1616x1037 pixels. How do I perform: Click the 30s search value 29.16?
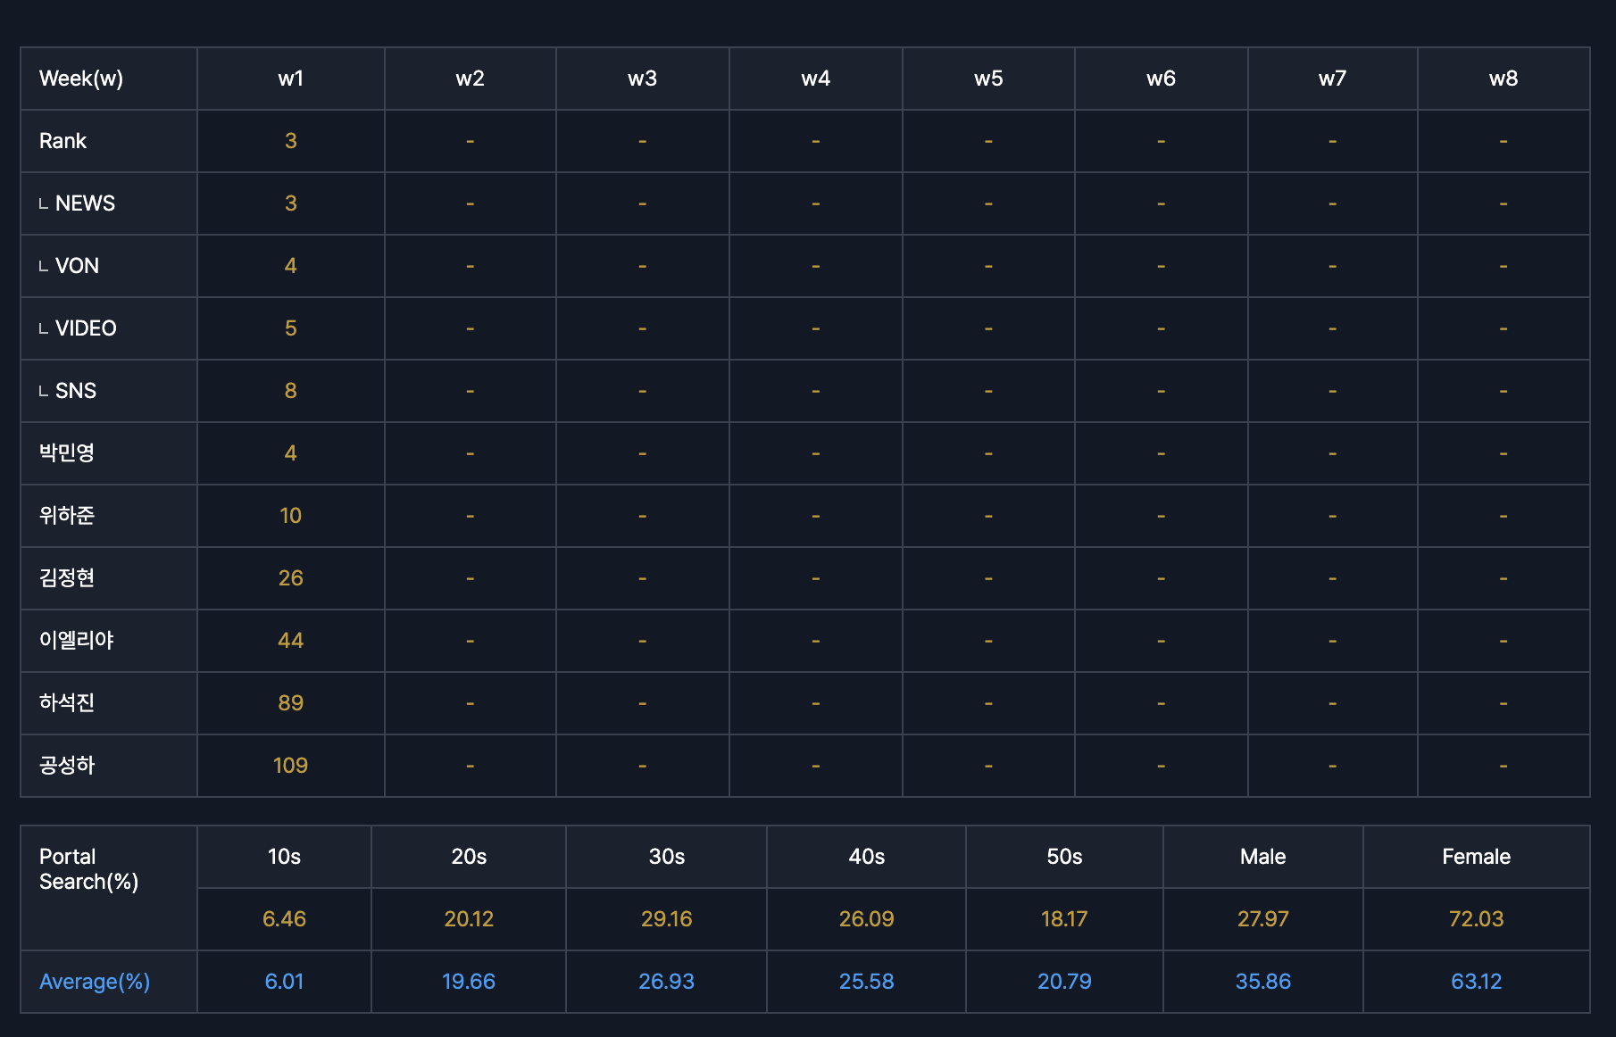tap(666, 919)
